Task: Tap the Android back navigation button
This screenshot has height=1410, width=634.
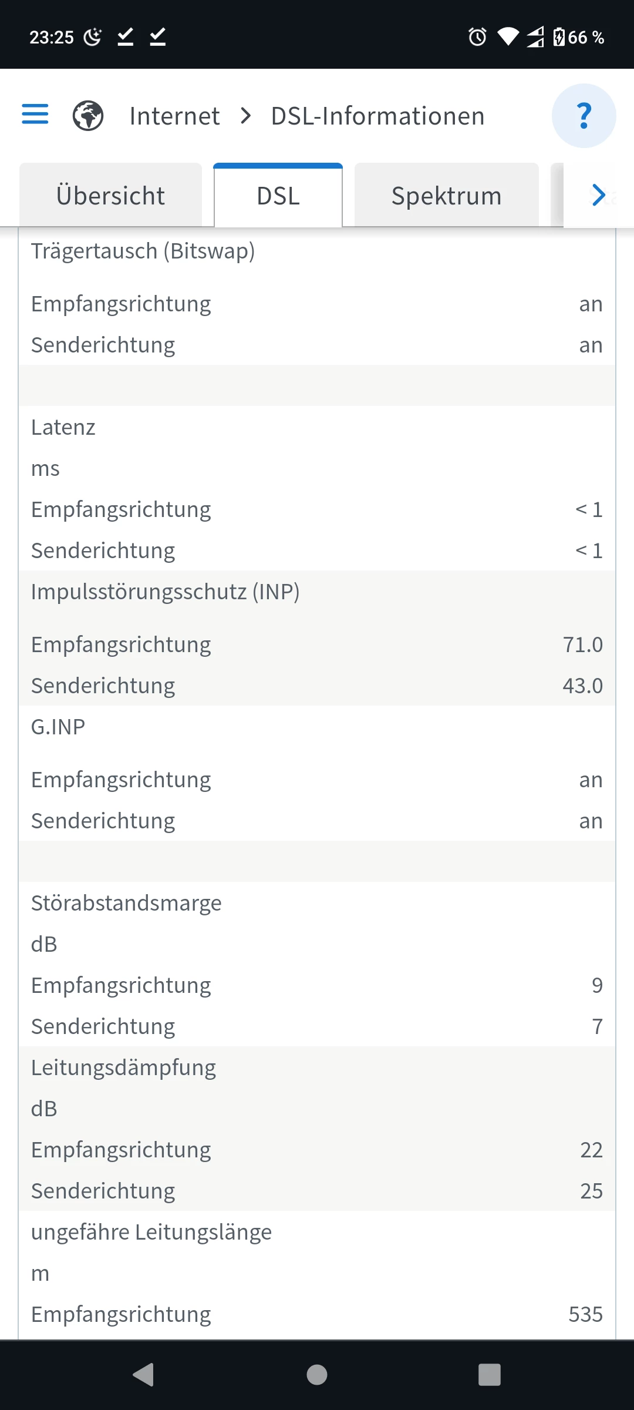Action: click(143, 1375)
